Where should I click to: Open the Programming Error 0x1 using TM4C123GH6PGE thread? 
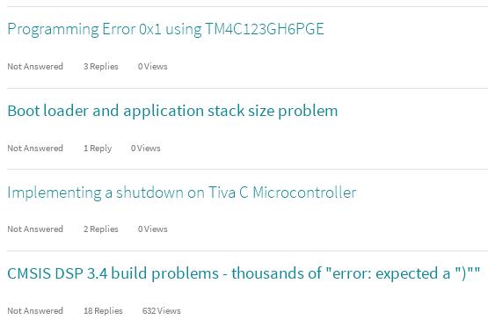click(165, 29)
